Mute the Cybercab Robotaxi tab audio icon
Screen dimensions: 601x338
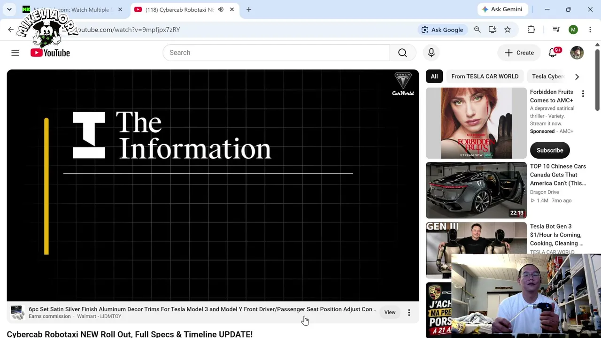(x=221, y=9)
